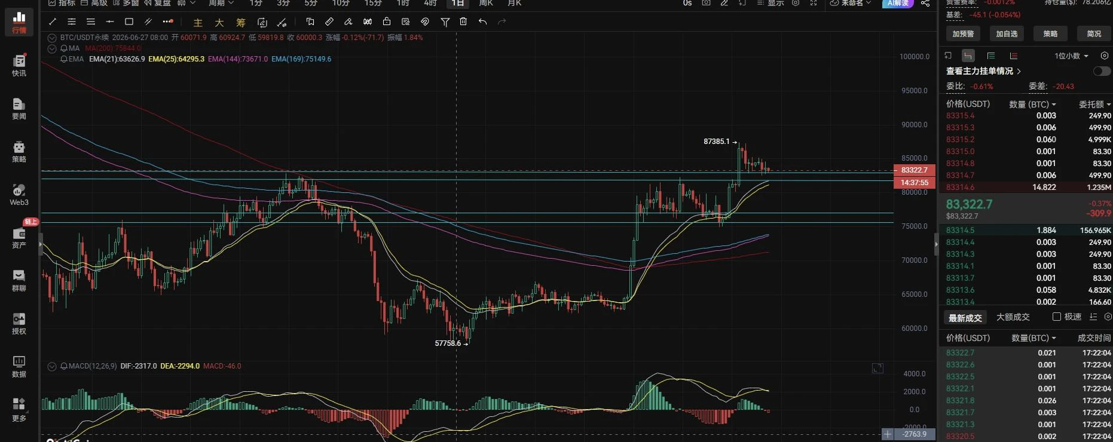Open 数据 data section in sidebar
This screenshot has width=1113, height=442.
coord(19,367)
